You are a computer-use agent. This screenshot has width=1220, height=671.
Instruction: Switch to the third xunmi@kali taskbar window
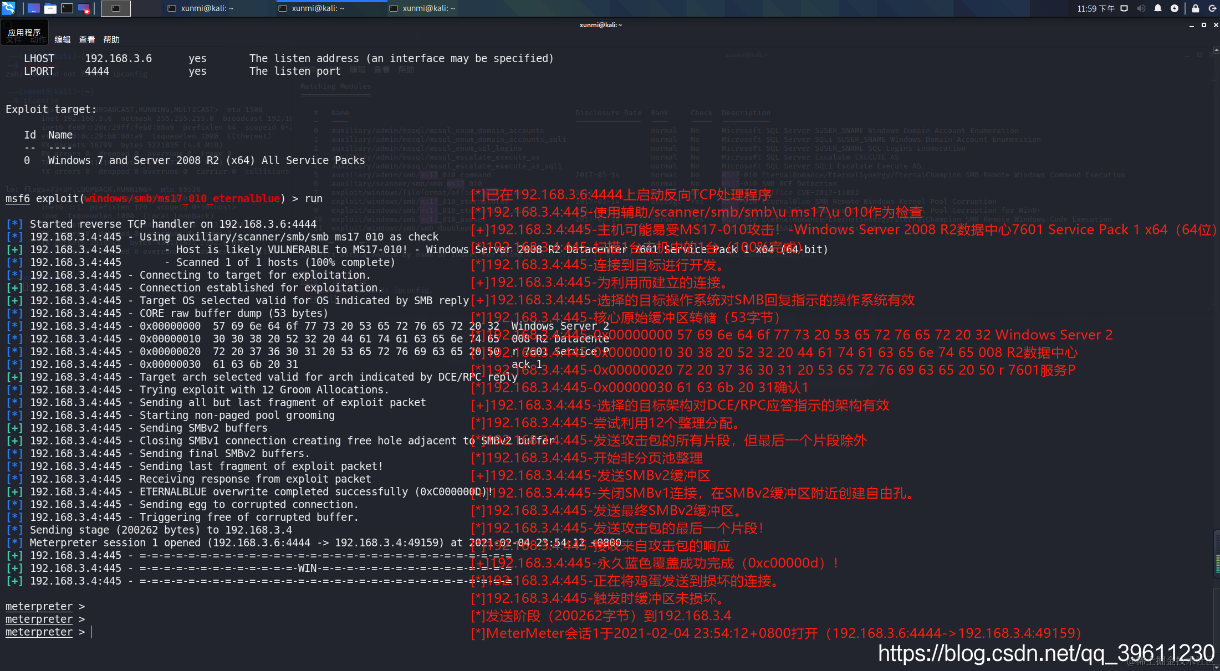(423, 8)
